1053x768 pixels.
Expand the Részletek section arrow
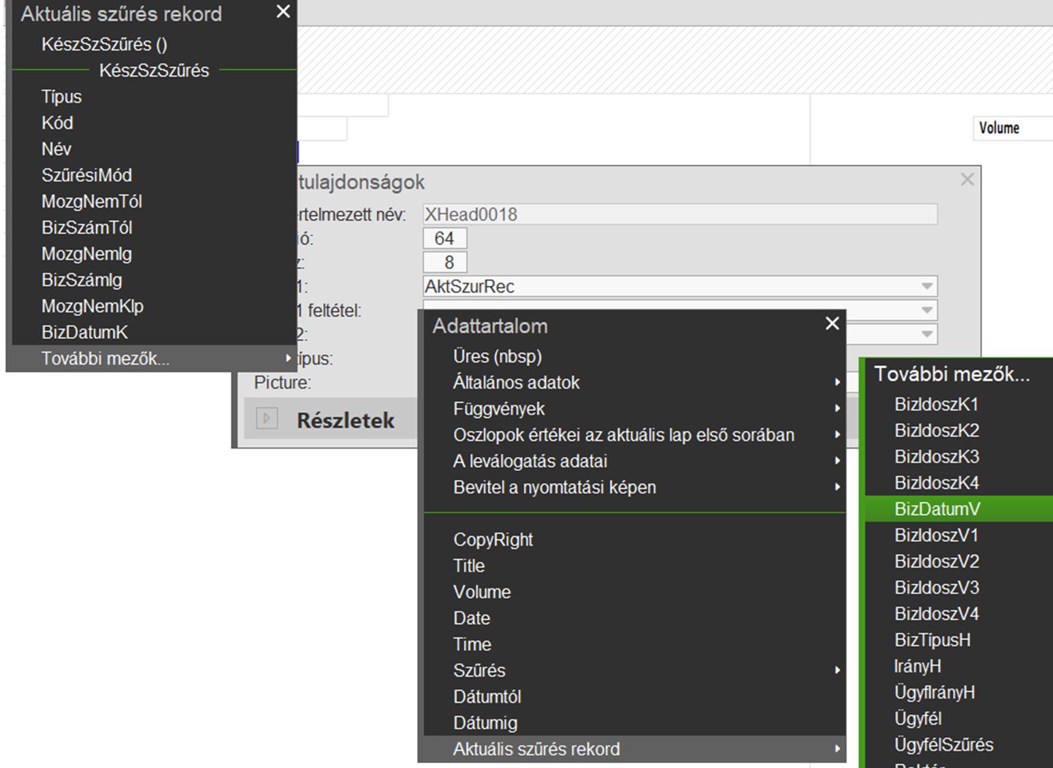pyautogui.click(x=267, y=418)
